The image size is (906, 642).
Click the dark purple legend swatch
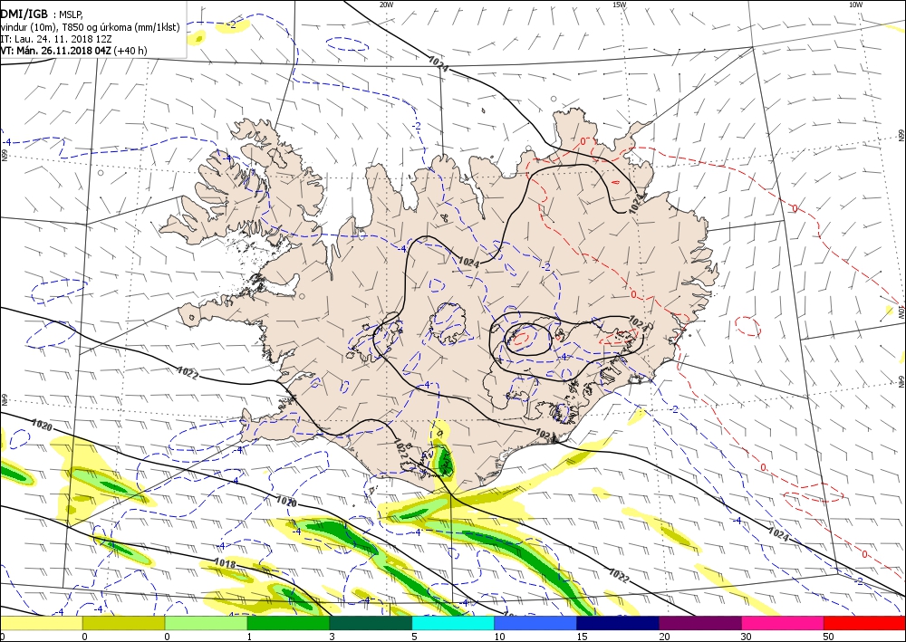pyautogui.click(x=700, y=623)
